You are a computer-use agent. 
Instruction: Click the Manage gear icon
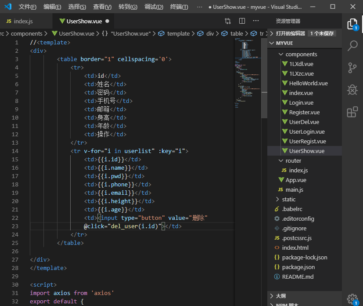[x=352, y=299]
